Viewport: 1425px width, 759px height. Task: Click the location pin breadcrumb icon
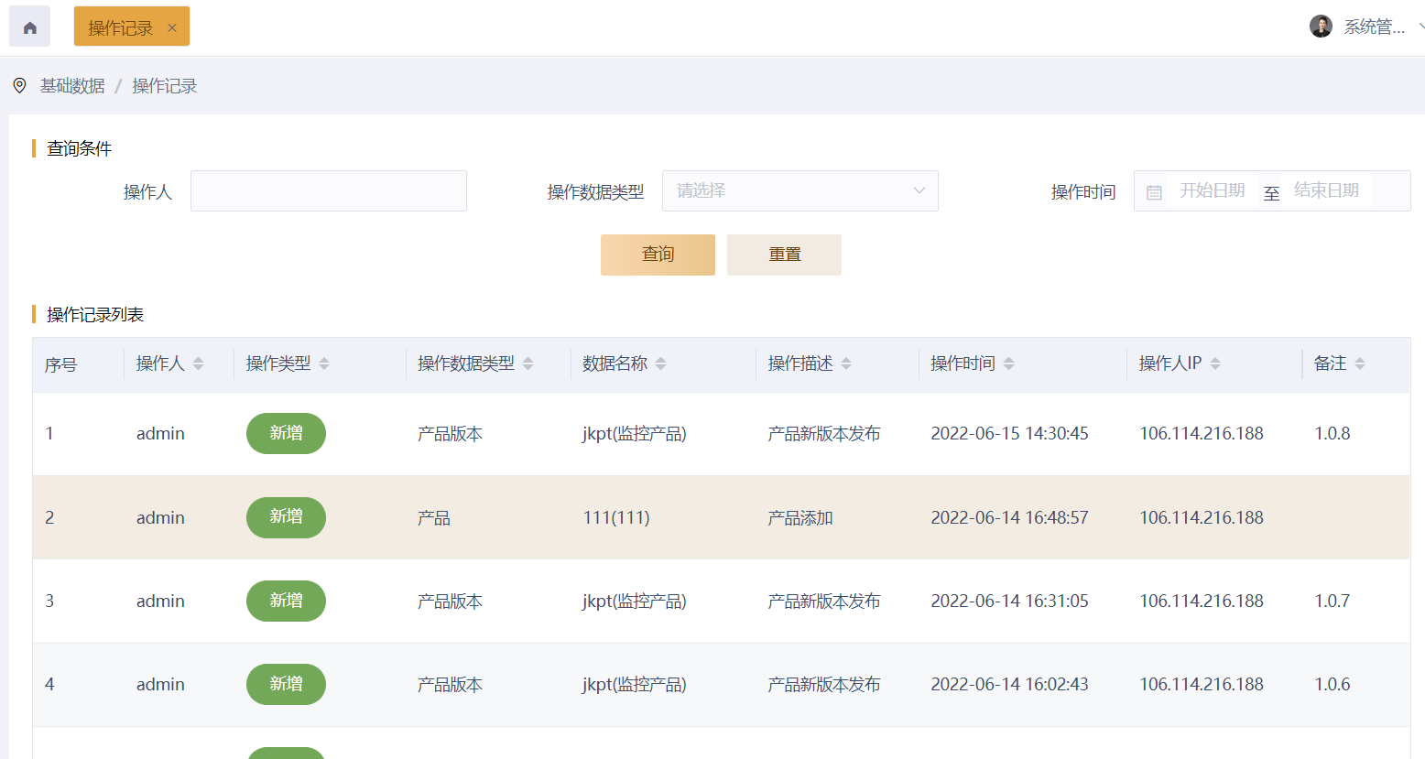coord(19,85)
